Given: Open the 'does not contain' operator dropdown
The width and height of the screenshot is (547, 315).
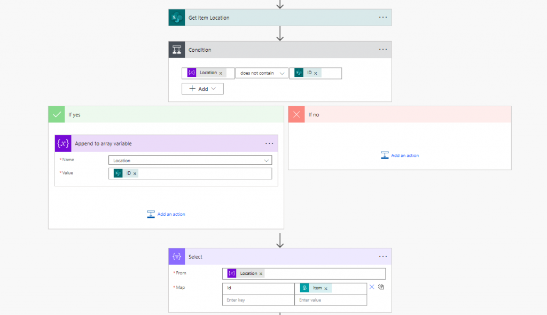Looking at the screenshot, I should pyautogui.click(x=262, y=73).
